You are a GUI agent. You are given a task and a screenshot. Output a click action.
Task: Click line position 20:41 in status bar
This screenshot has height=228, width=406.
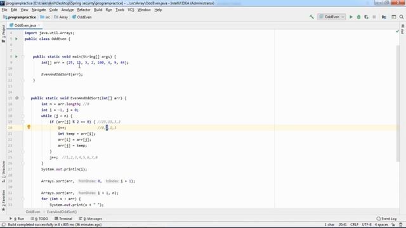tap(343, 225)
